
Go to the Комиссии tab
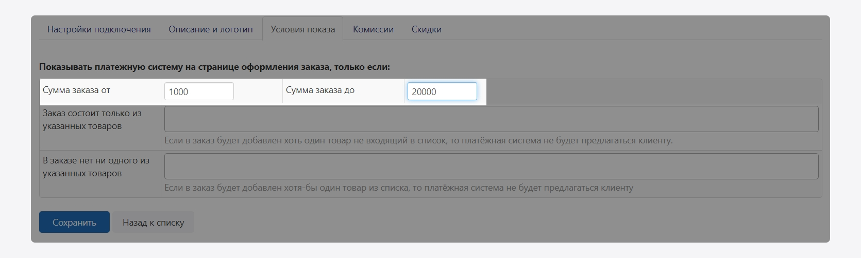tap(373, 29)
